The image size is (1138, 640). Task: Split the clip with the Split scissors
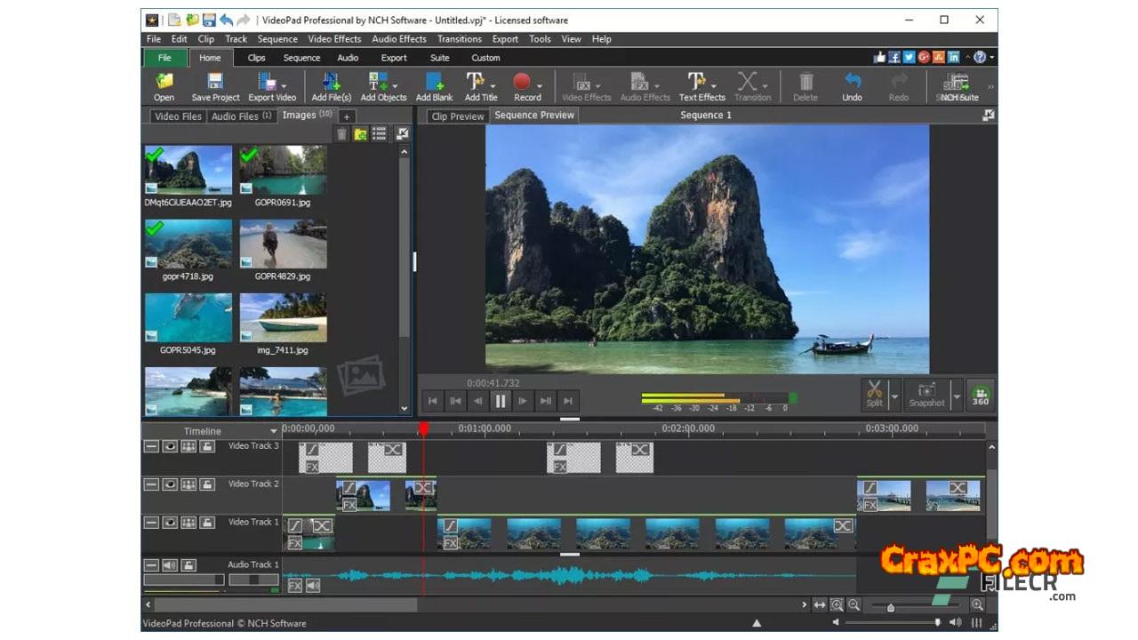click(x=874, y=392)
